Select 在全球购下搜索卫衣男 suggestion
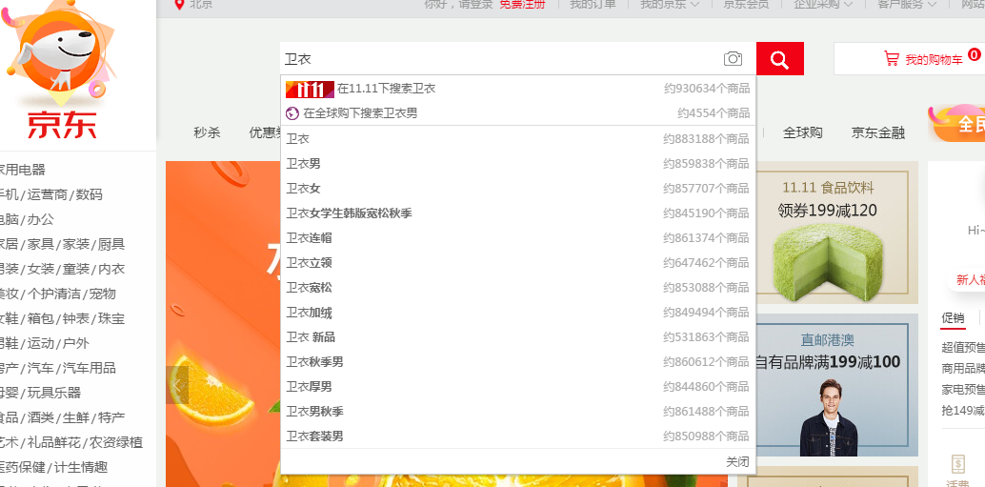 click(518, 113)
